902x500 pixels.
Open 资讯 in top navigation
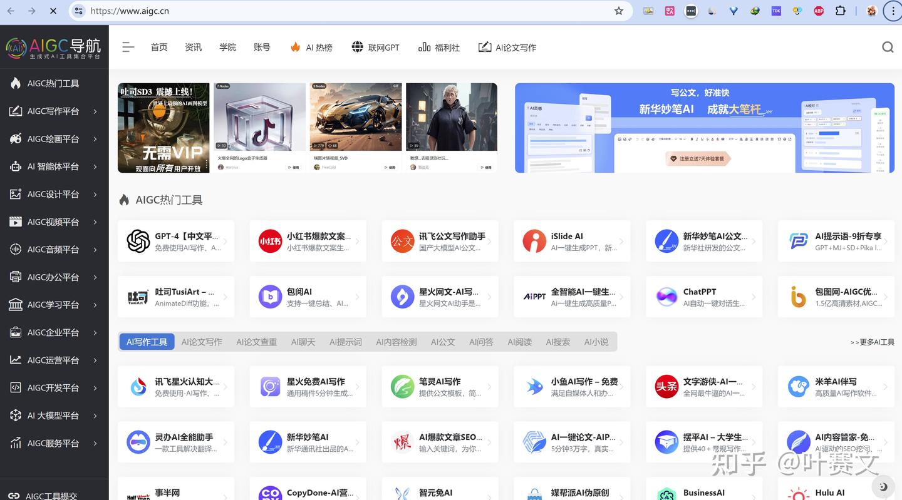coord(194,47)
